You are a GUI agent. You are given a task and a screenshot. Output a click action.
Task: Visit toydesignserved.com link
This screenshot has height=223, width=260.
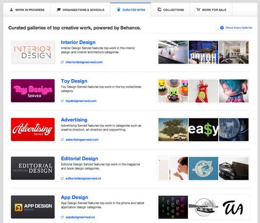tap(81, 101)
